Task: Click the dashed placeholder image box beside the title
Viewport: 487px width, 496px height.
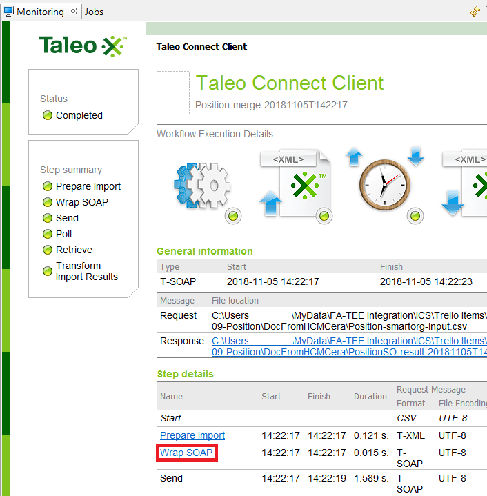Action: (x=173, y=93)
